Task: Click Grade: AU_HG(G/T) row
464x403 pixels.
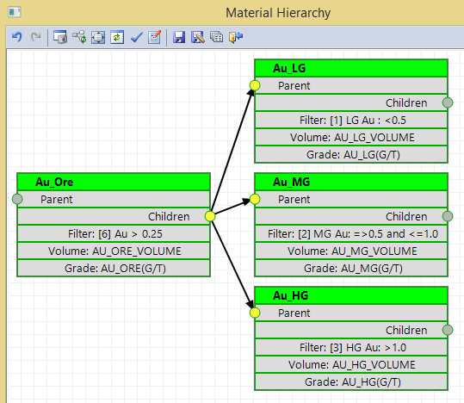Action: point(351,381)
